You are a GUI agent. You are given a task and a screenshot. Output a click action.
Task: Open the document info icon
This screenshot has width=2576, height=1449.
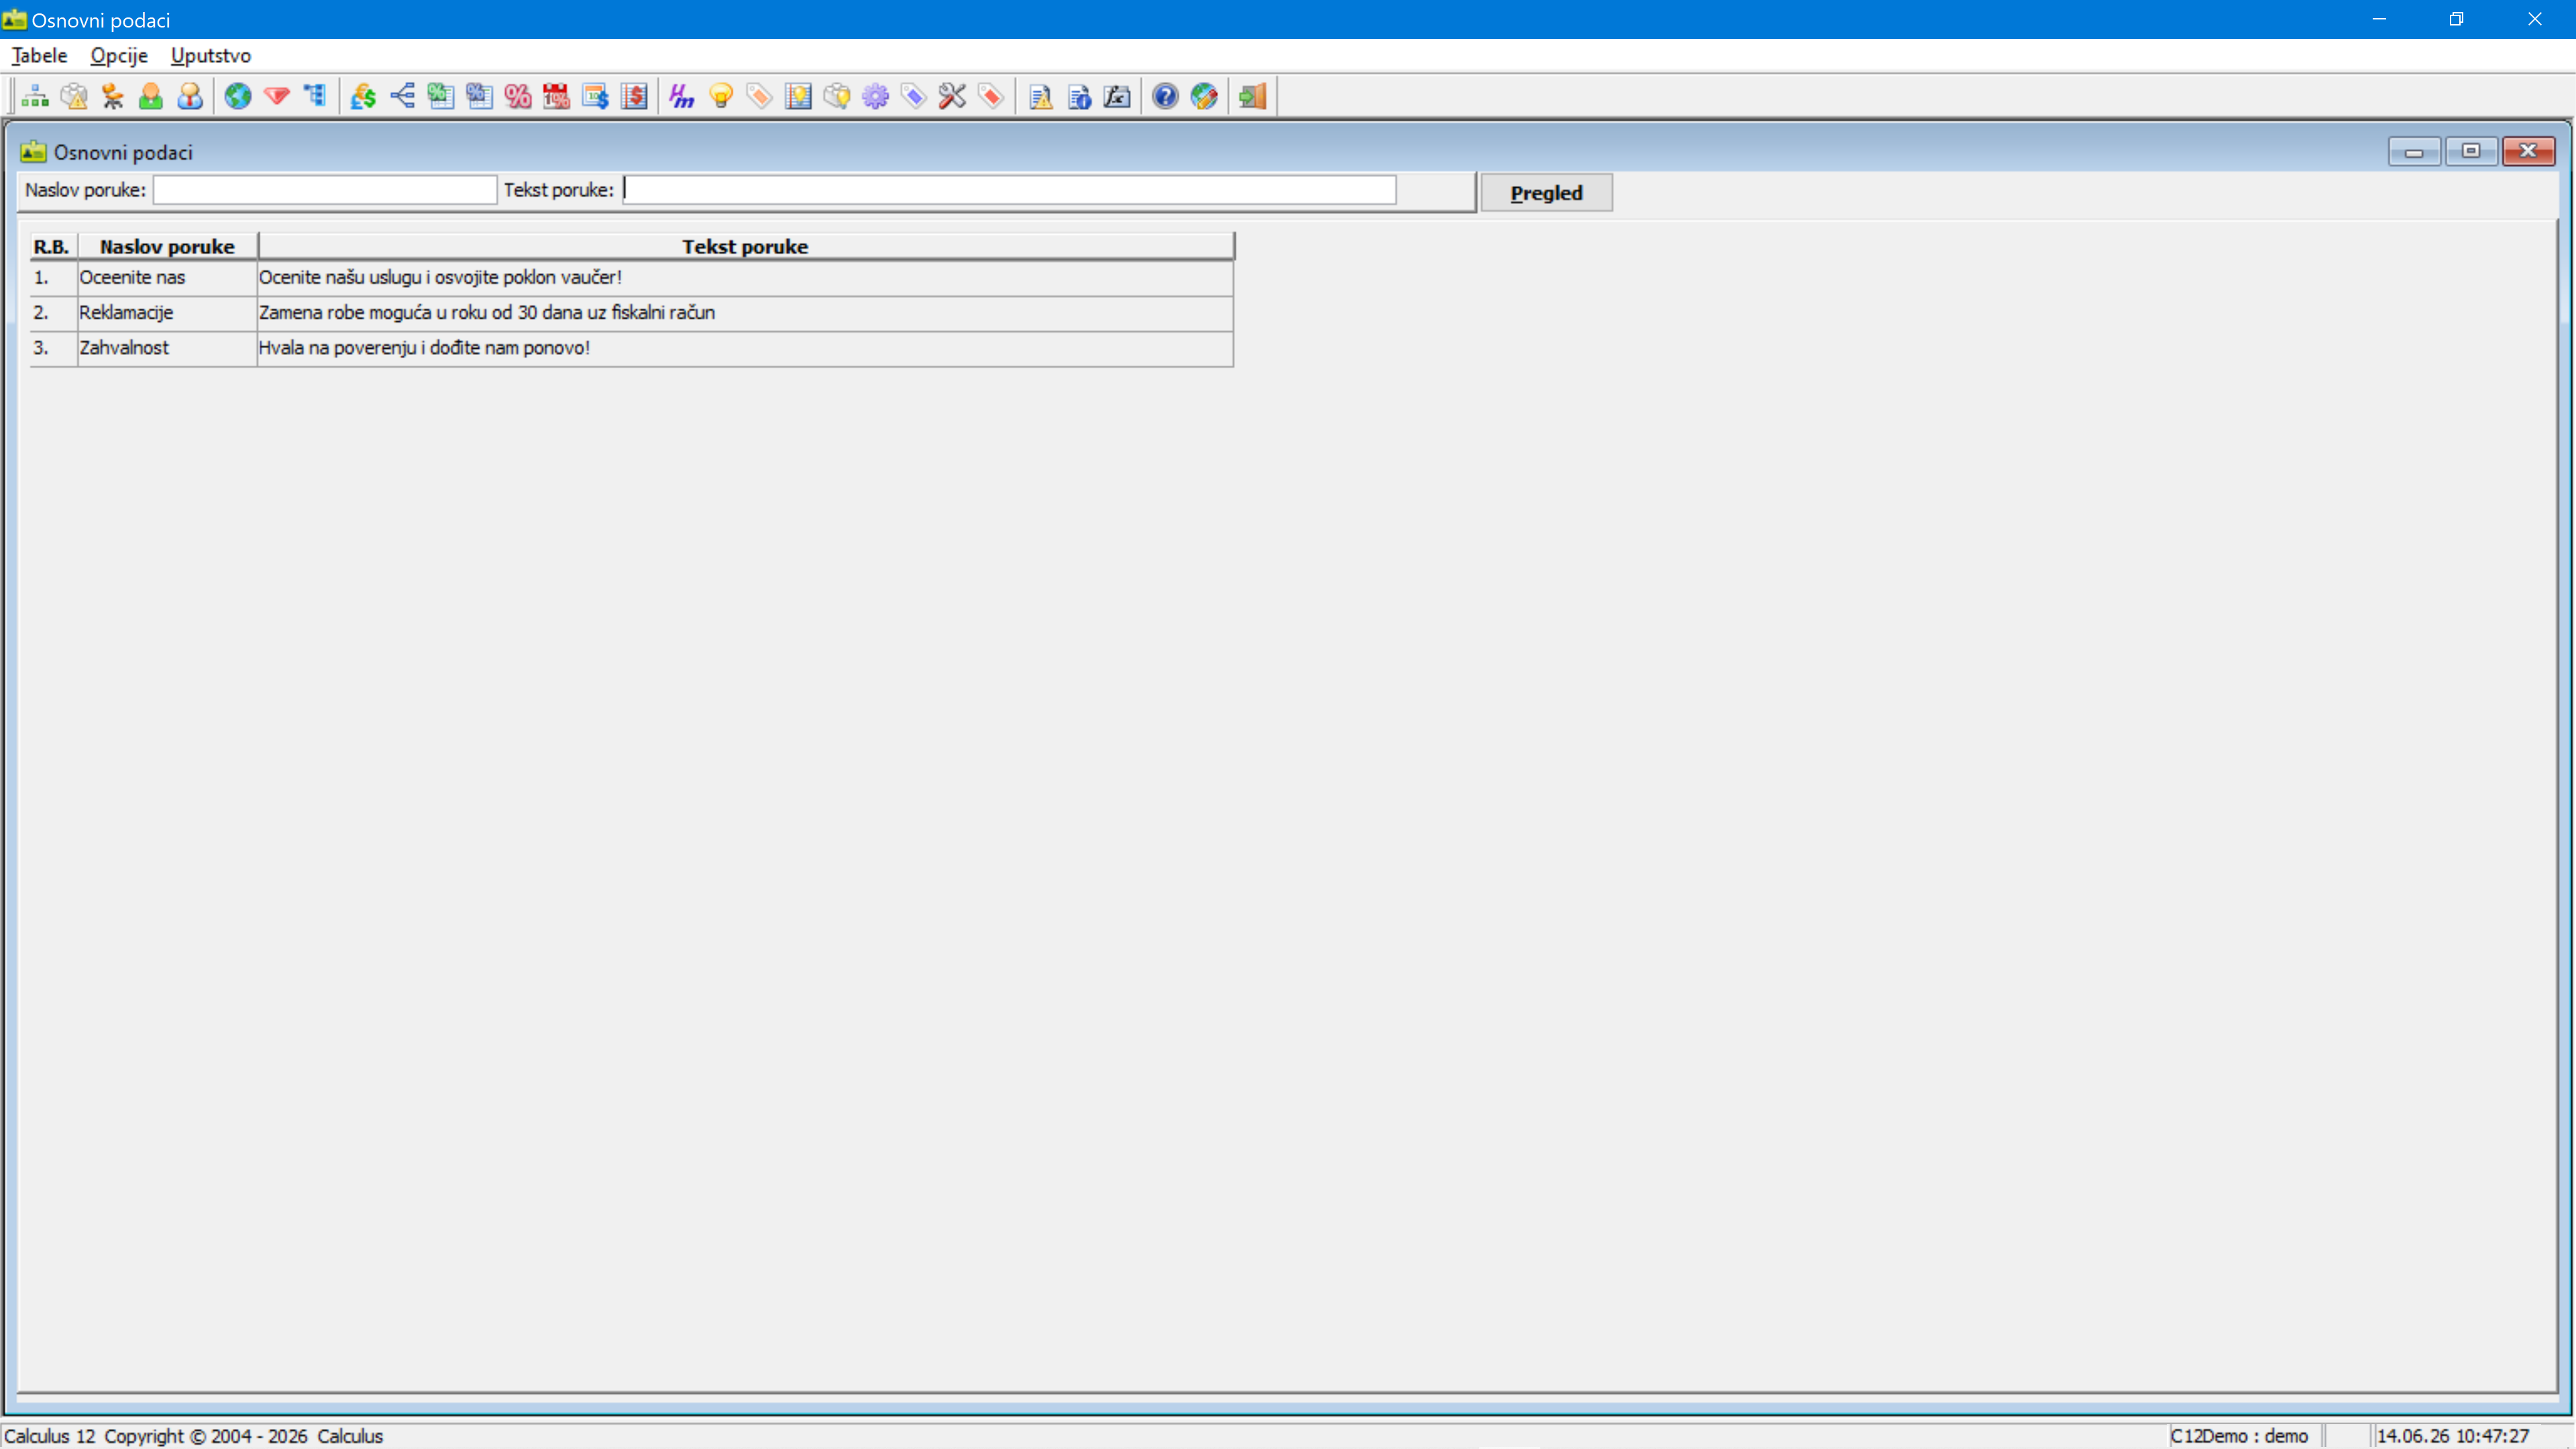coord(1079,96)
